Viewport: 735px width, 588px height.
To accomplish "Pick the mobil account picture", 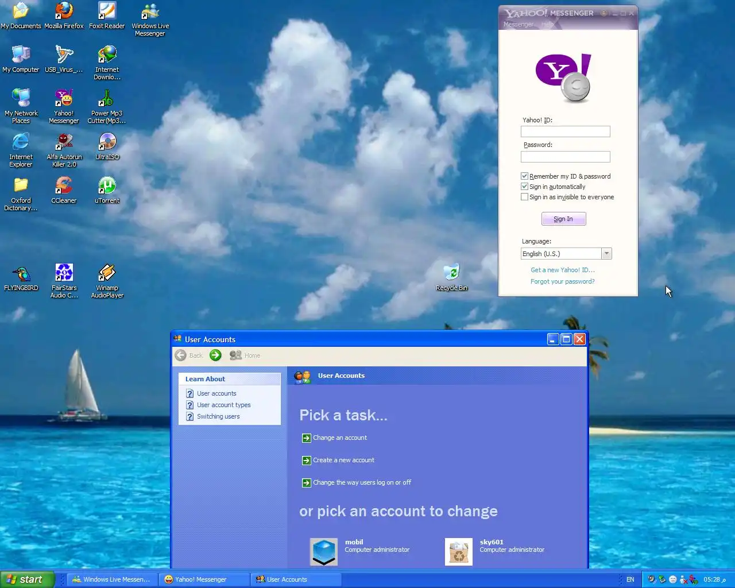I will [x=323, y=552].
